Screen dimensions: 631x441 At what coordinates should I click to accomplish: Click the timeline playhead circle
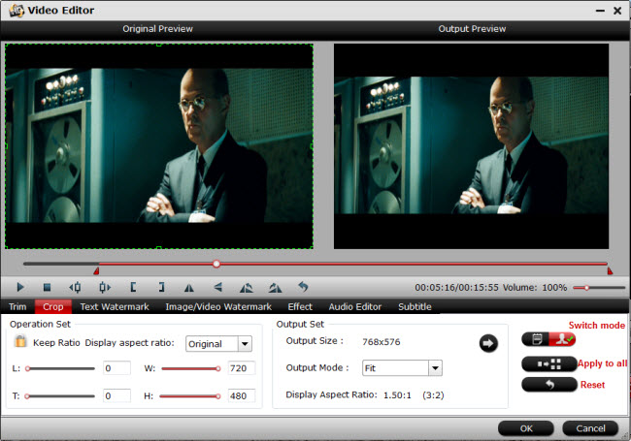pyautogui.click(x=216, y=264)
